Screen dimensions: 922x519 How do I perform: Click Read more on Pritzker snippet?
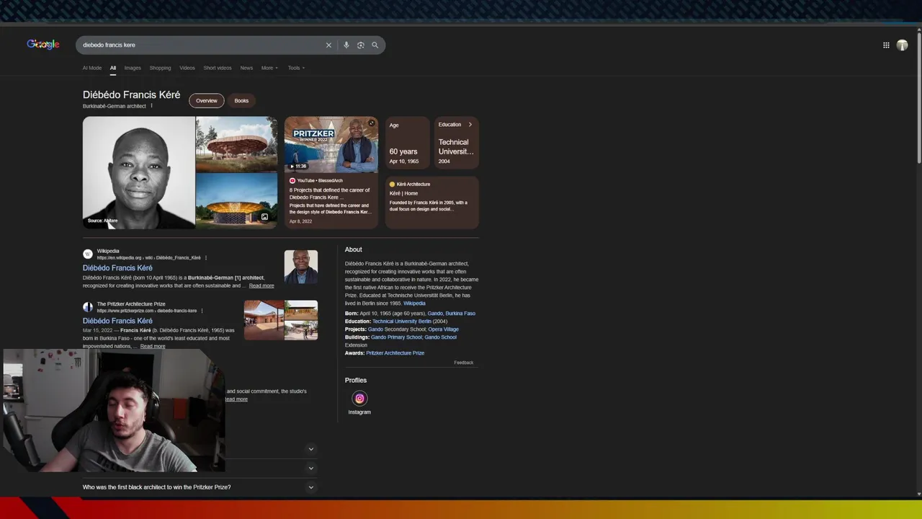[x=153, y=346]
